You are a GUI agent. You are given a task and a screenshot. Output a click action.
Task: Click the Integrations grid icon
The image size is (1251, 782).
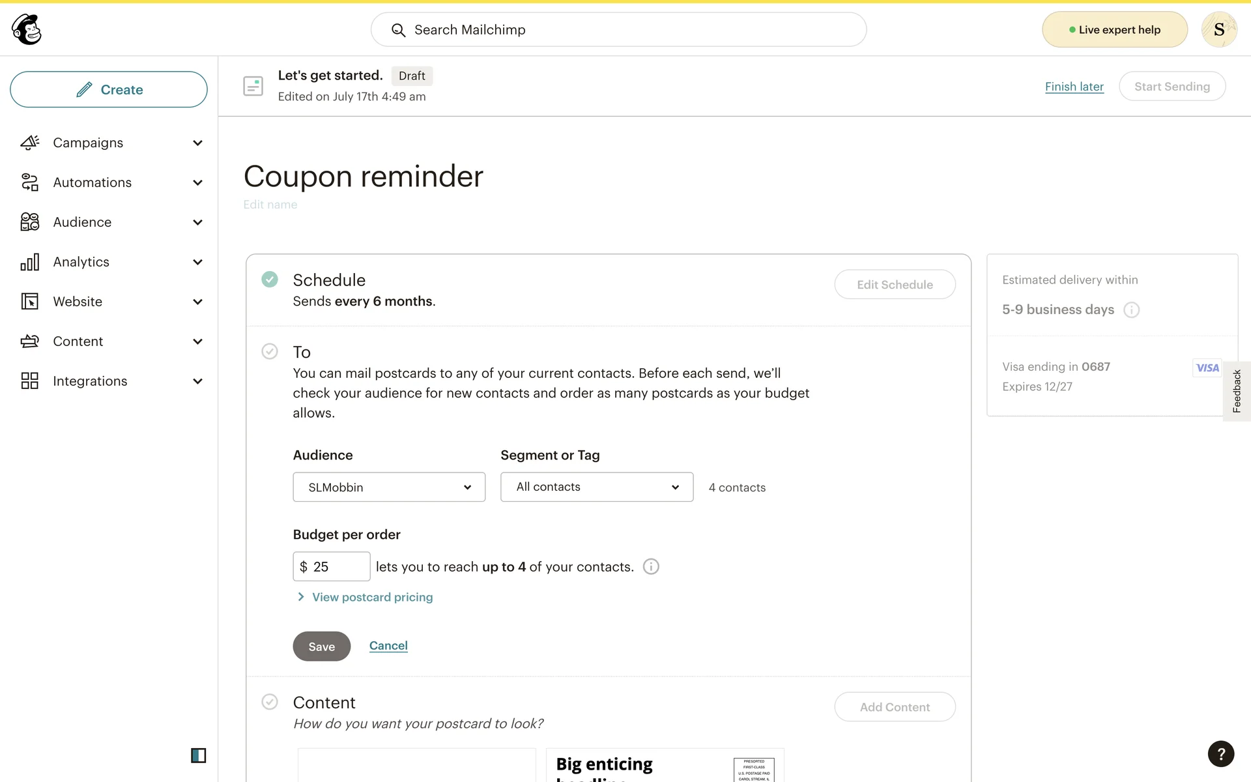click(30, 381)
